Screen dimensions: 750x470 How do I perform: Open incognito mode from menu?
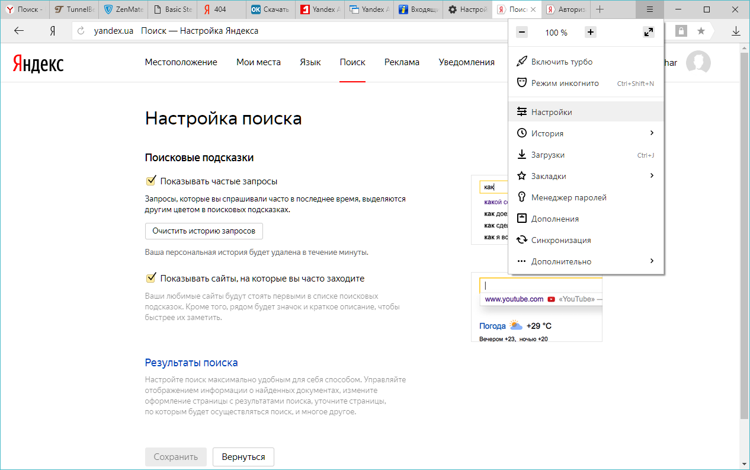click(565, 84)
